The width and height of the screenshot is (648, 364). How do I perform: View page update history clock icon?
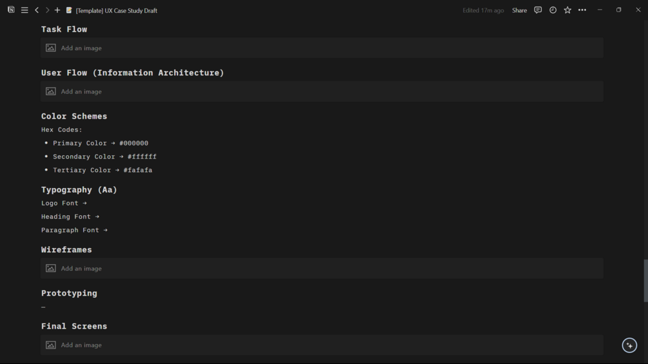coord(553,10)
